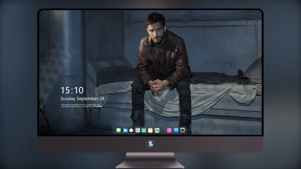This screenshot has height=169, width=301.
Task: Launch the Maps app icon in dock
Action: [138, 131]
